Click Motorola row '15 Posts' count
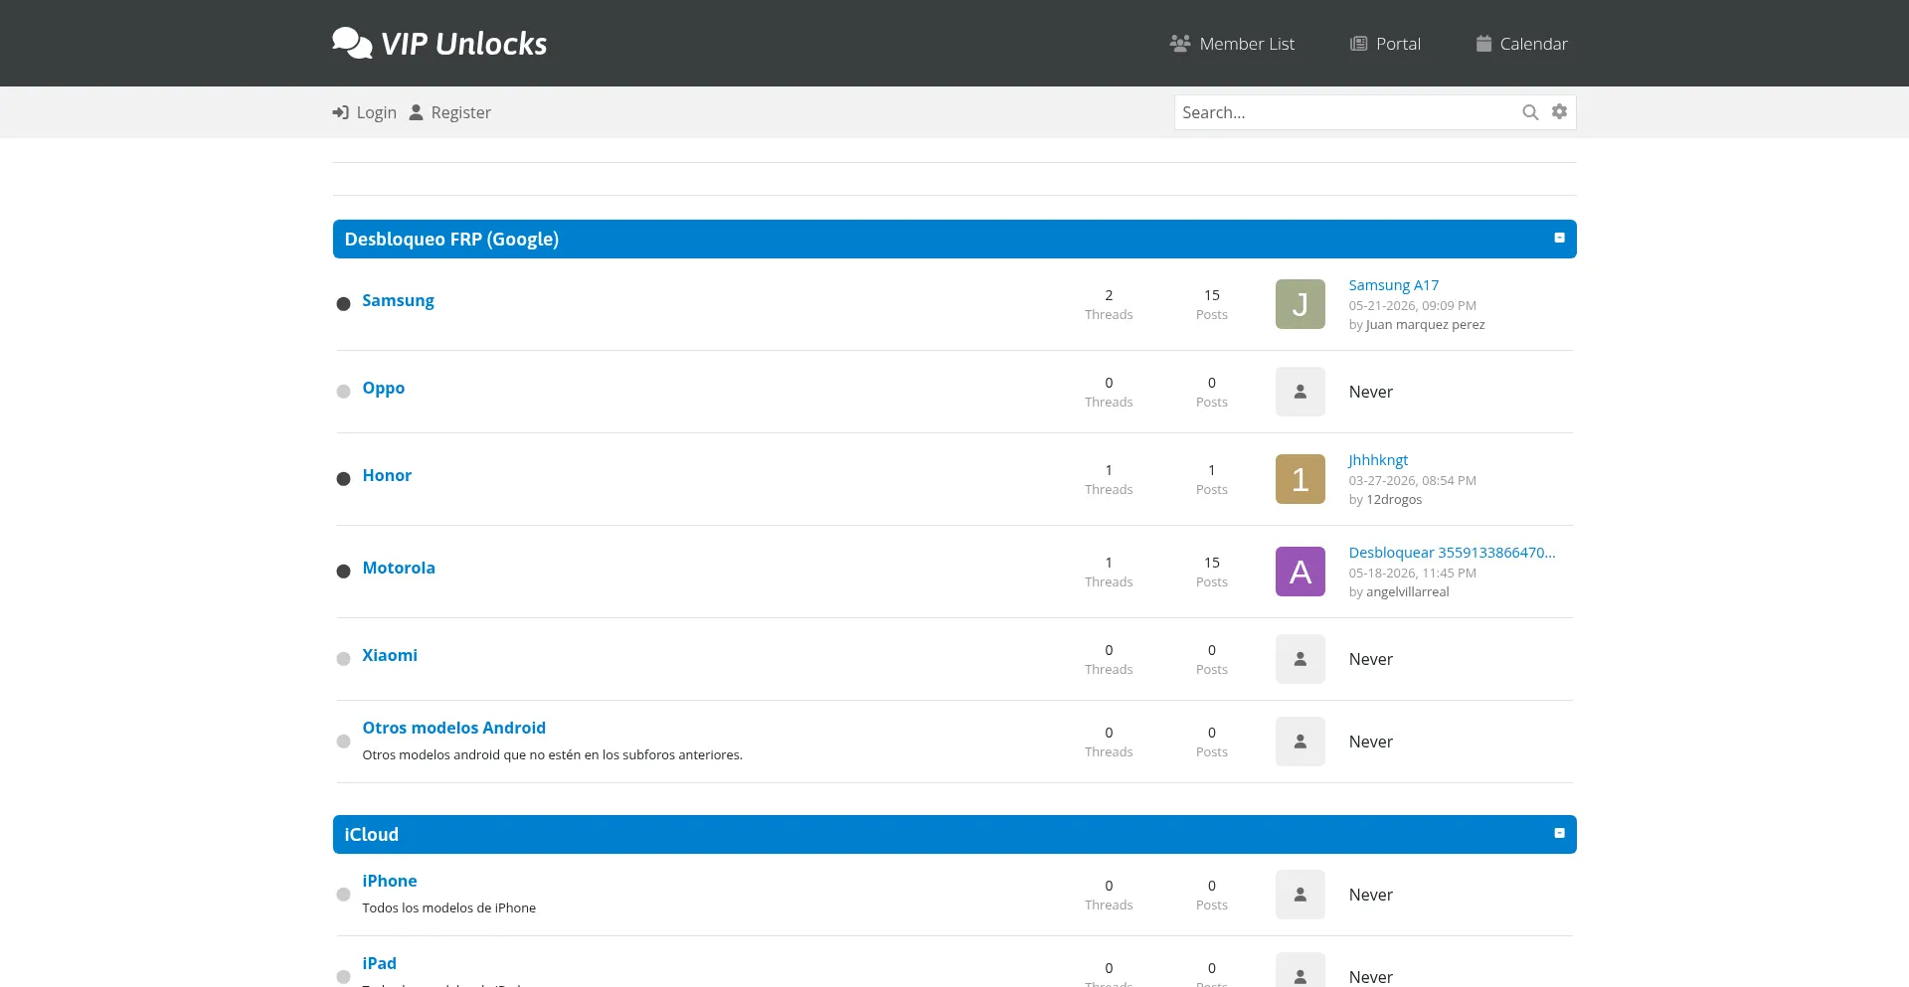 1211,572
